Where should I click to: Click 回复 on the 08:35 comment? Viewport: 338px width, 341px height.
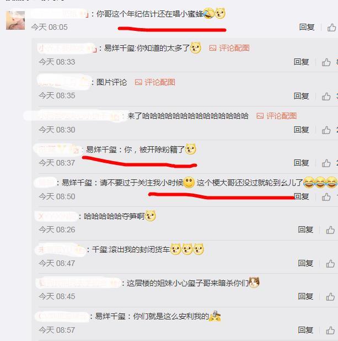coord(301,96)
